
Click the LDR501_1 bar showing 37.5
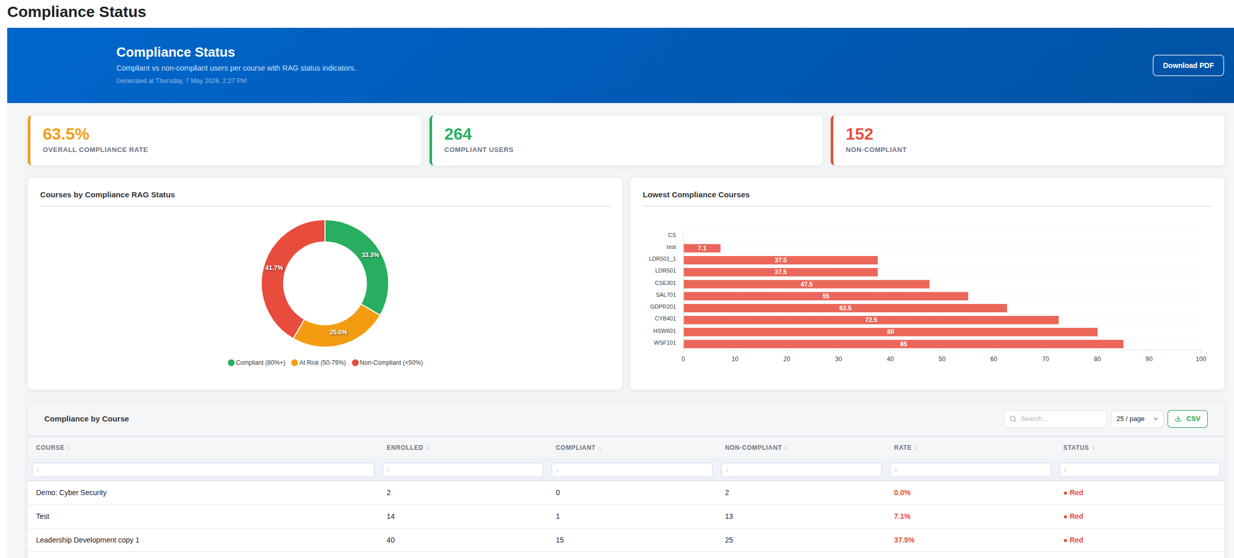tap(780, 260)
